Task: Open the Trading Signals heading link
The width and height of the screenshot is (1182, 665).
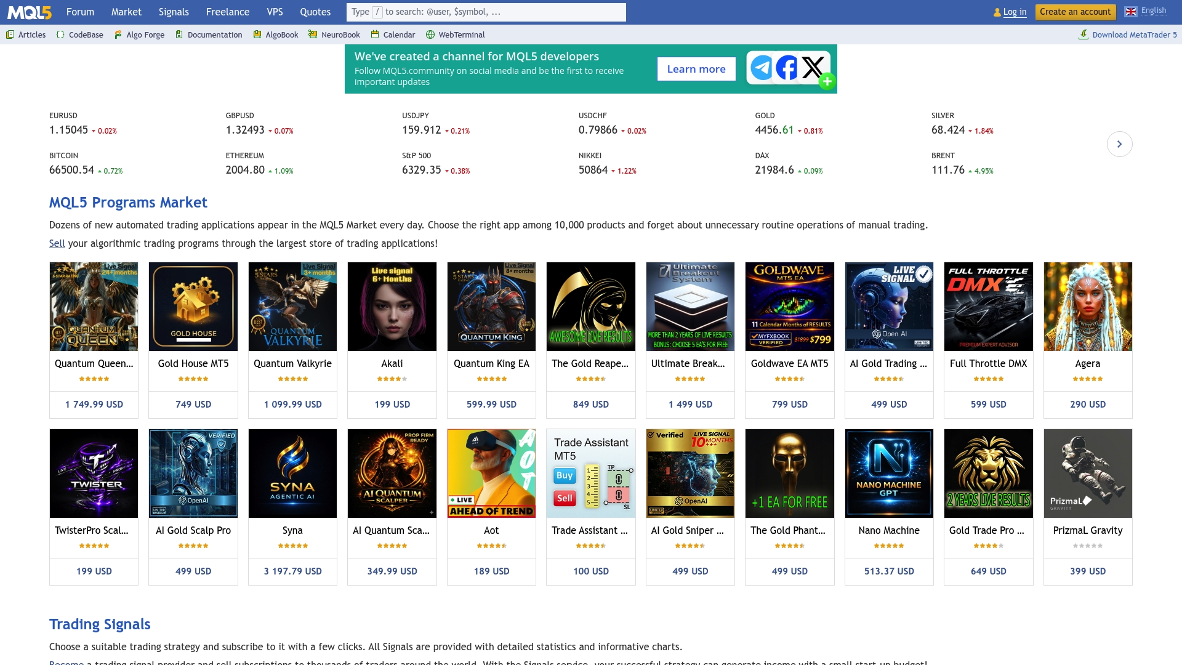Action: point(100,624)
